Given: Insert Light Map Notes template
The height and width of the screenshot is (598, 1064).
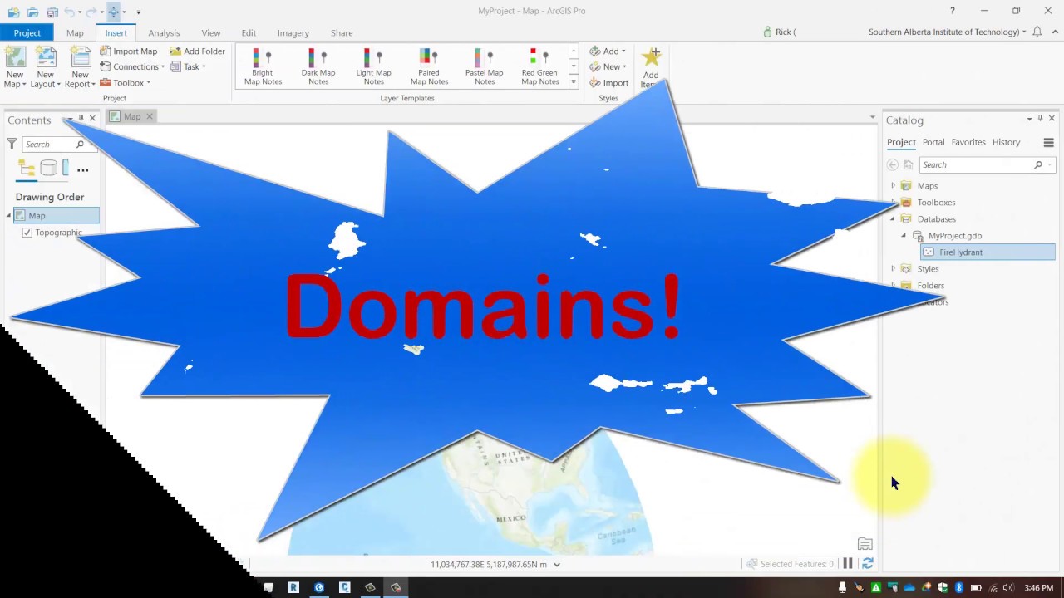Looking at the screenshot, I should tap(373, 66).
